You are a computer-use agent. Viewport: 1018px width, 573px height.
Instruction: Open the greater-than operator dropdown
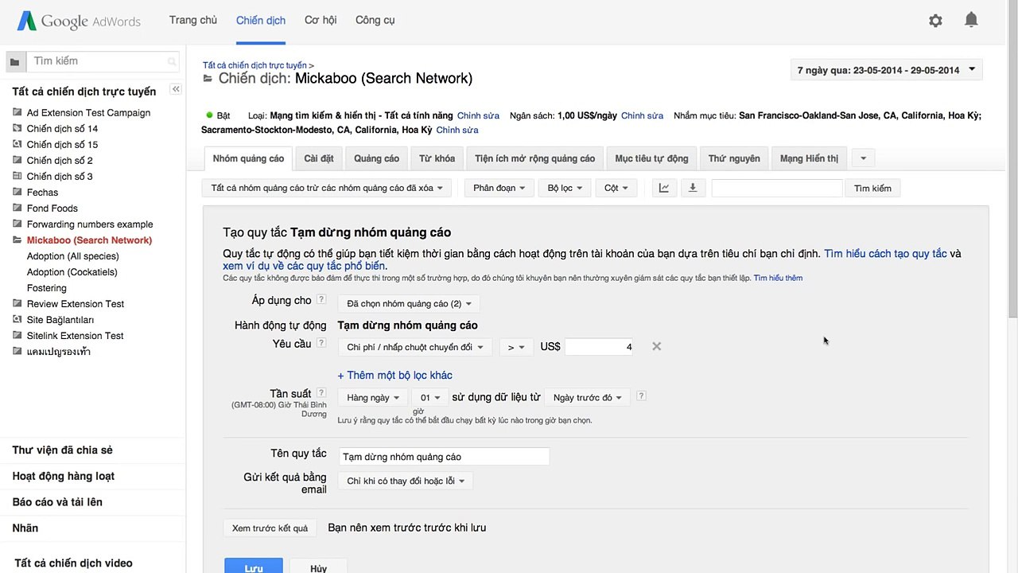tap(516, 347)
